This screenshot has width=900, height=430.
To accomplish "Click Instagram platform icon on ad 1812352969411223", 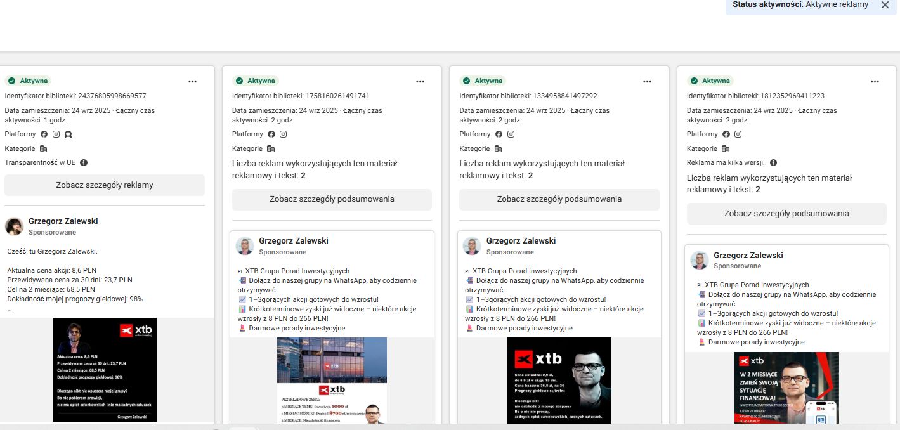I will [x=738, y=134].
